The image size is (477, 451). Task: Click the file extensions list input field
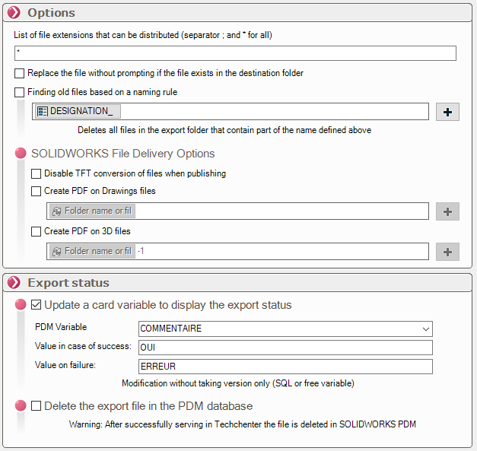[x=235, y=53]
